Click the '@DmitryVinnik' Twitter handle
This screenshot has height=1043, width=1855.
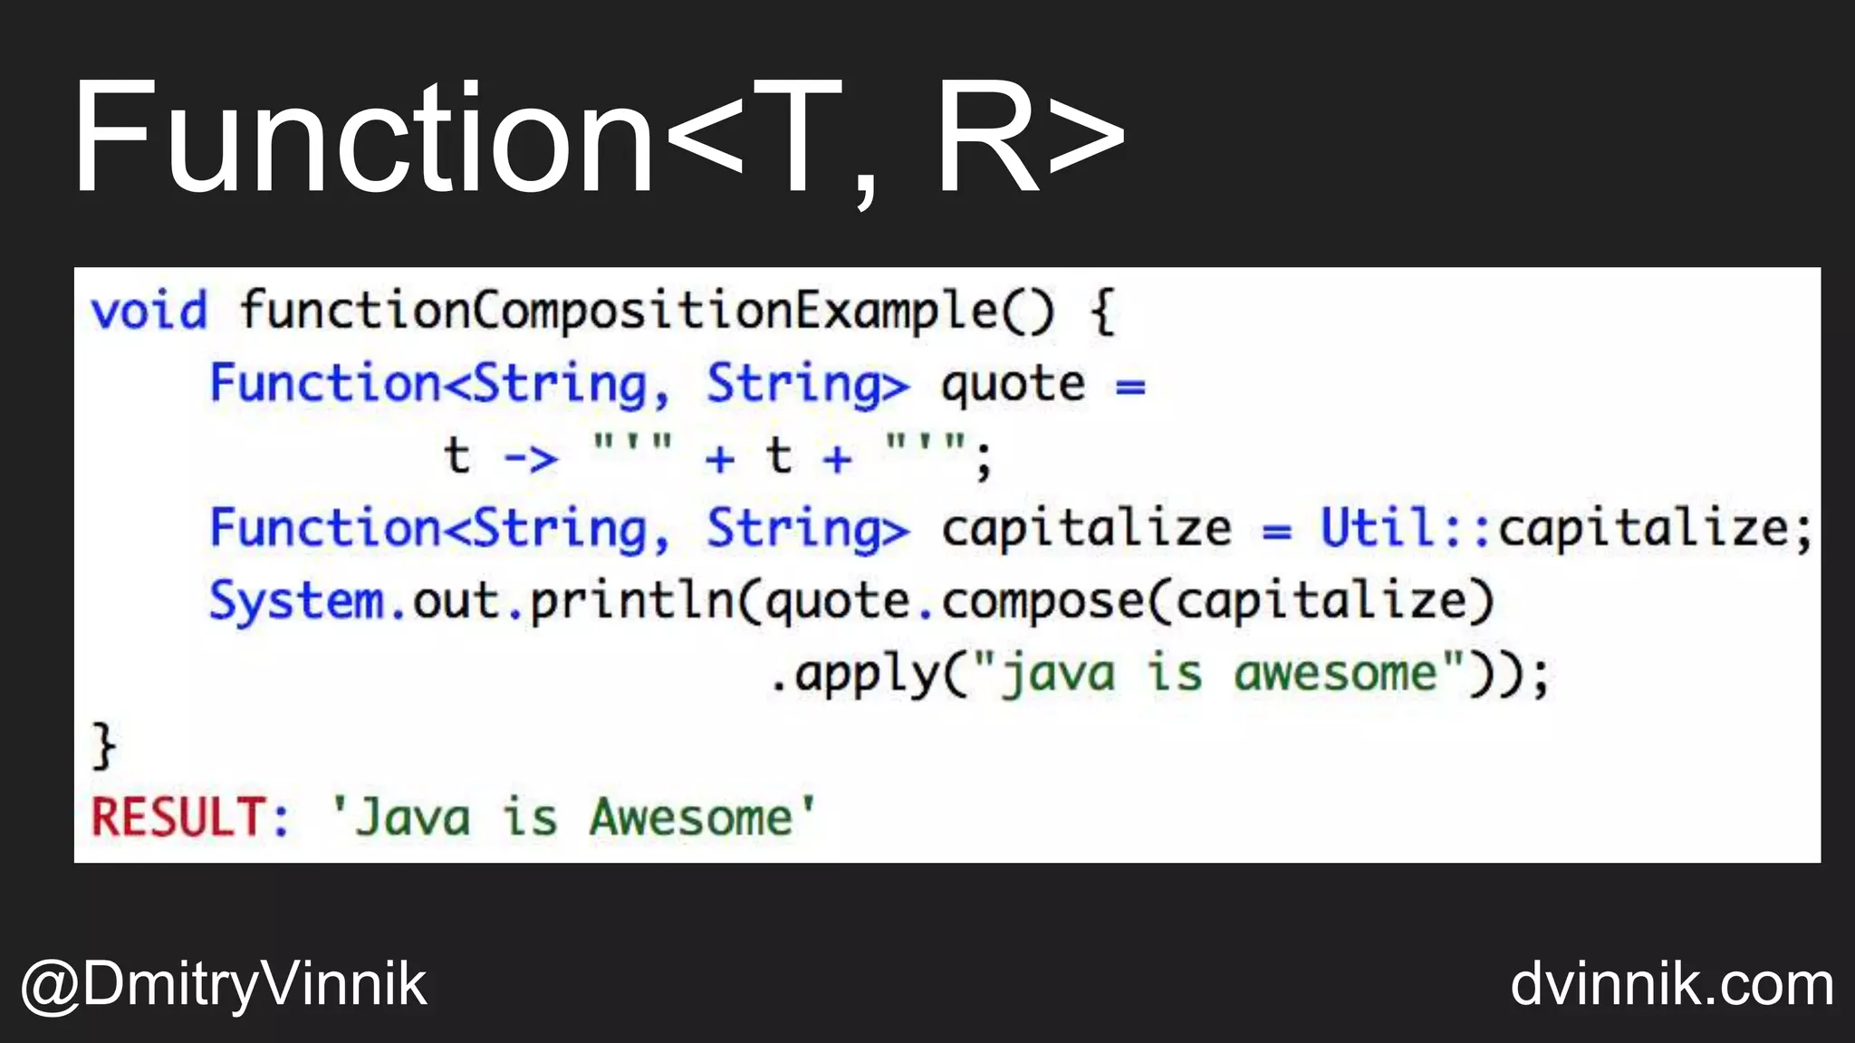coord(224,984)
